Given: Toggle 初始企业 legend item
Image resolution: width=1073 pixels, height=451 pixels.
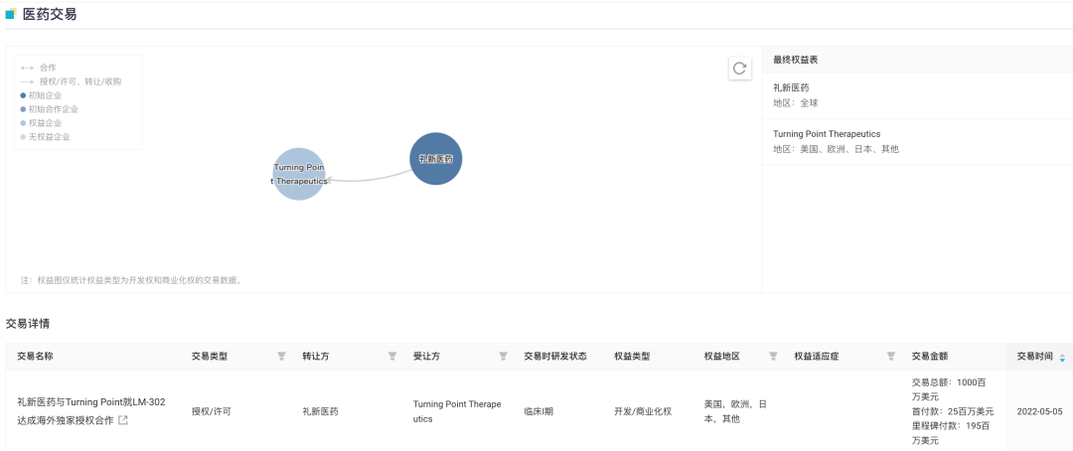Looking at the screenshot, I should 41,95.
